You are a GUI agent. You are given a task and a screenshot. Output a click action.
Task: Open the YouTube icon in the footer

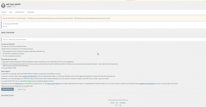(x=120, y=105)
